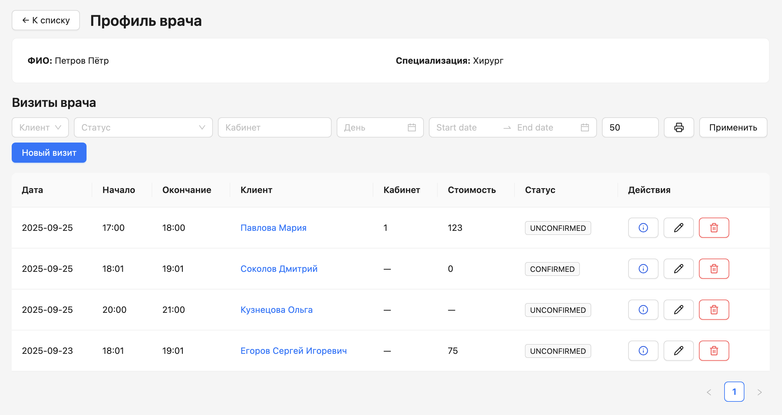This screenshot has width=782, height=415.
Task: Select page 1 in pagination
Action: [734, 391]
